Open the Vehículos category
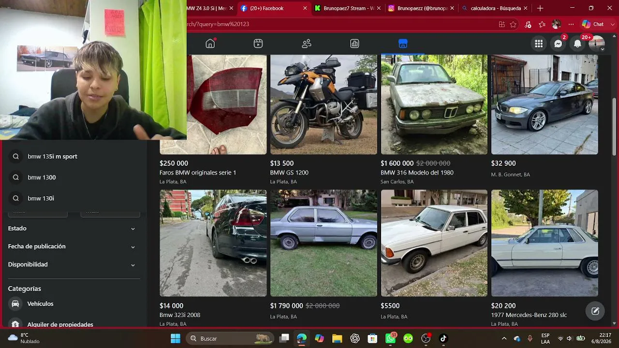This screenshot has height=348, width=619. point(74,304)
